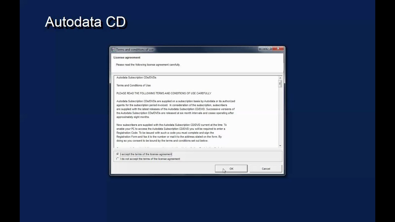Click the license text scroll-up arrow

tap(280, 78)
